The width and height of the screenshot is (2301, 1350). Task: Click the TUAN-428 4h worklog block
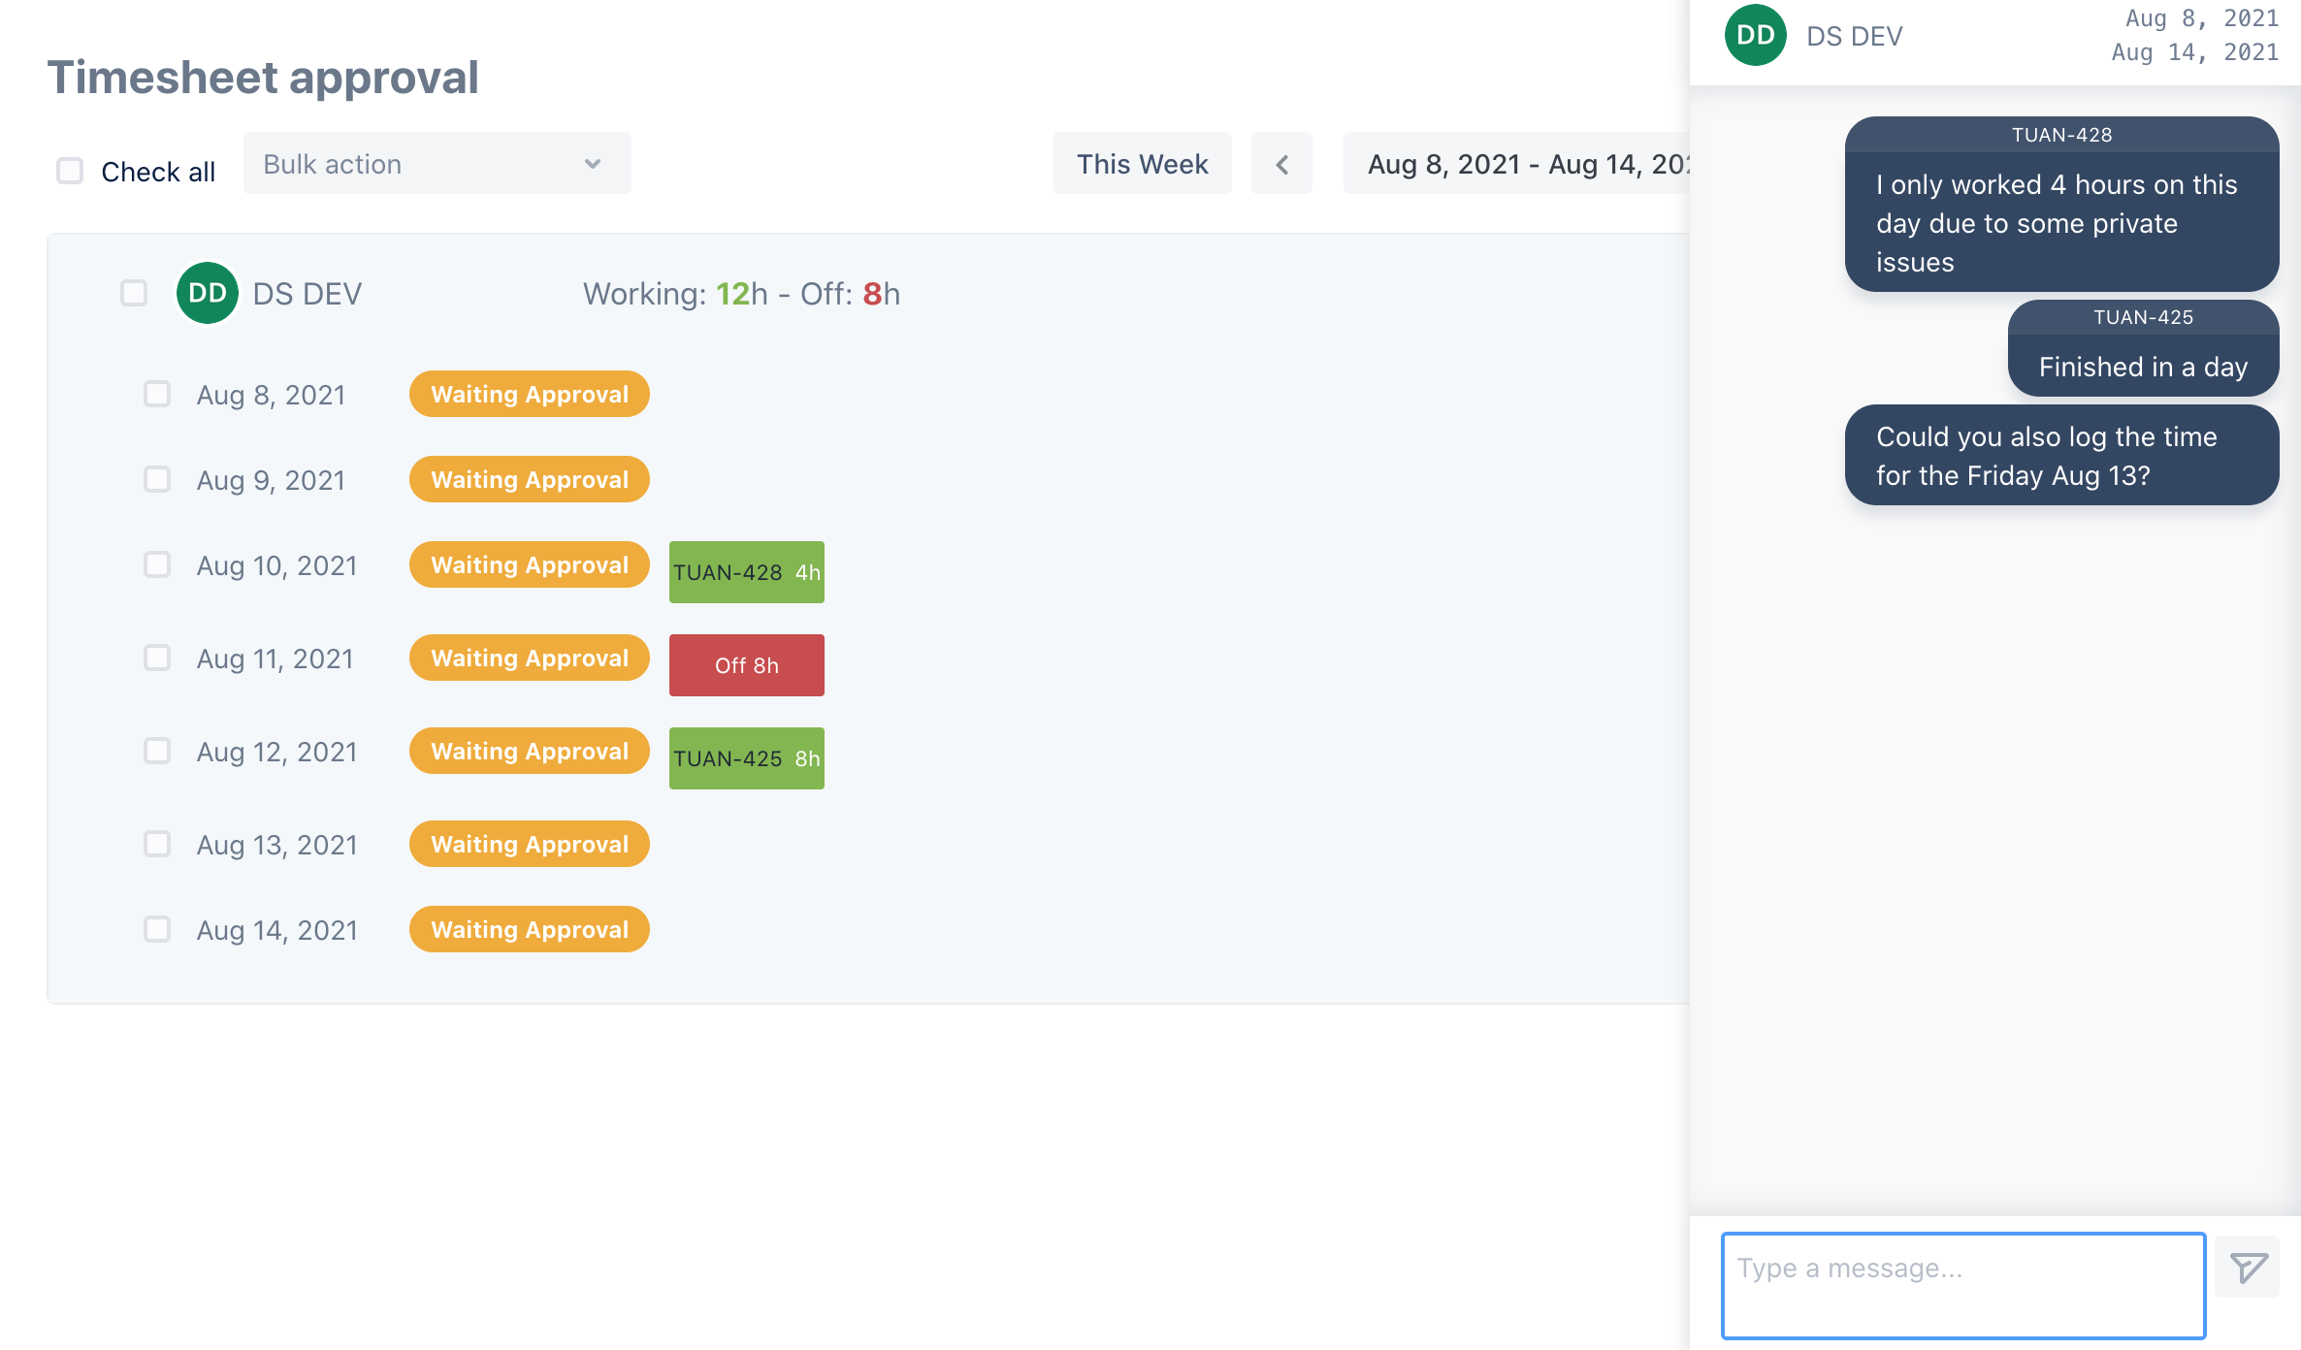(x=746, y=572)
